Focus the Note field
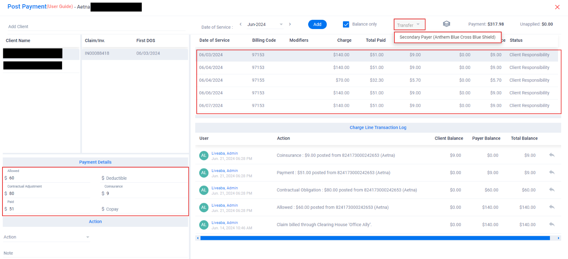This screenshot has height=259, width=568. pyautogui.click(x=95, y=253)
